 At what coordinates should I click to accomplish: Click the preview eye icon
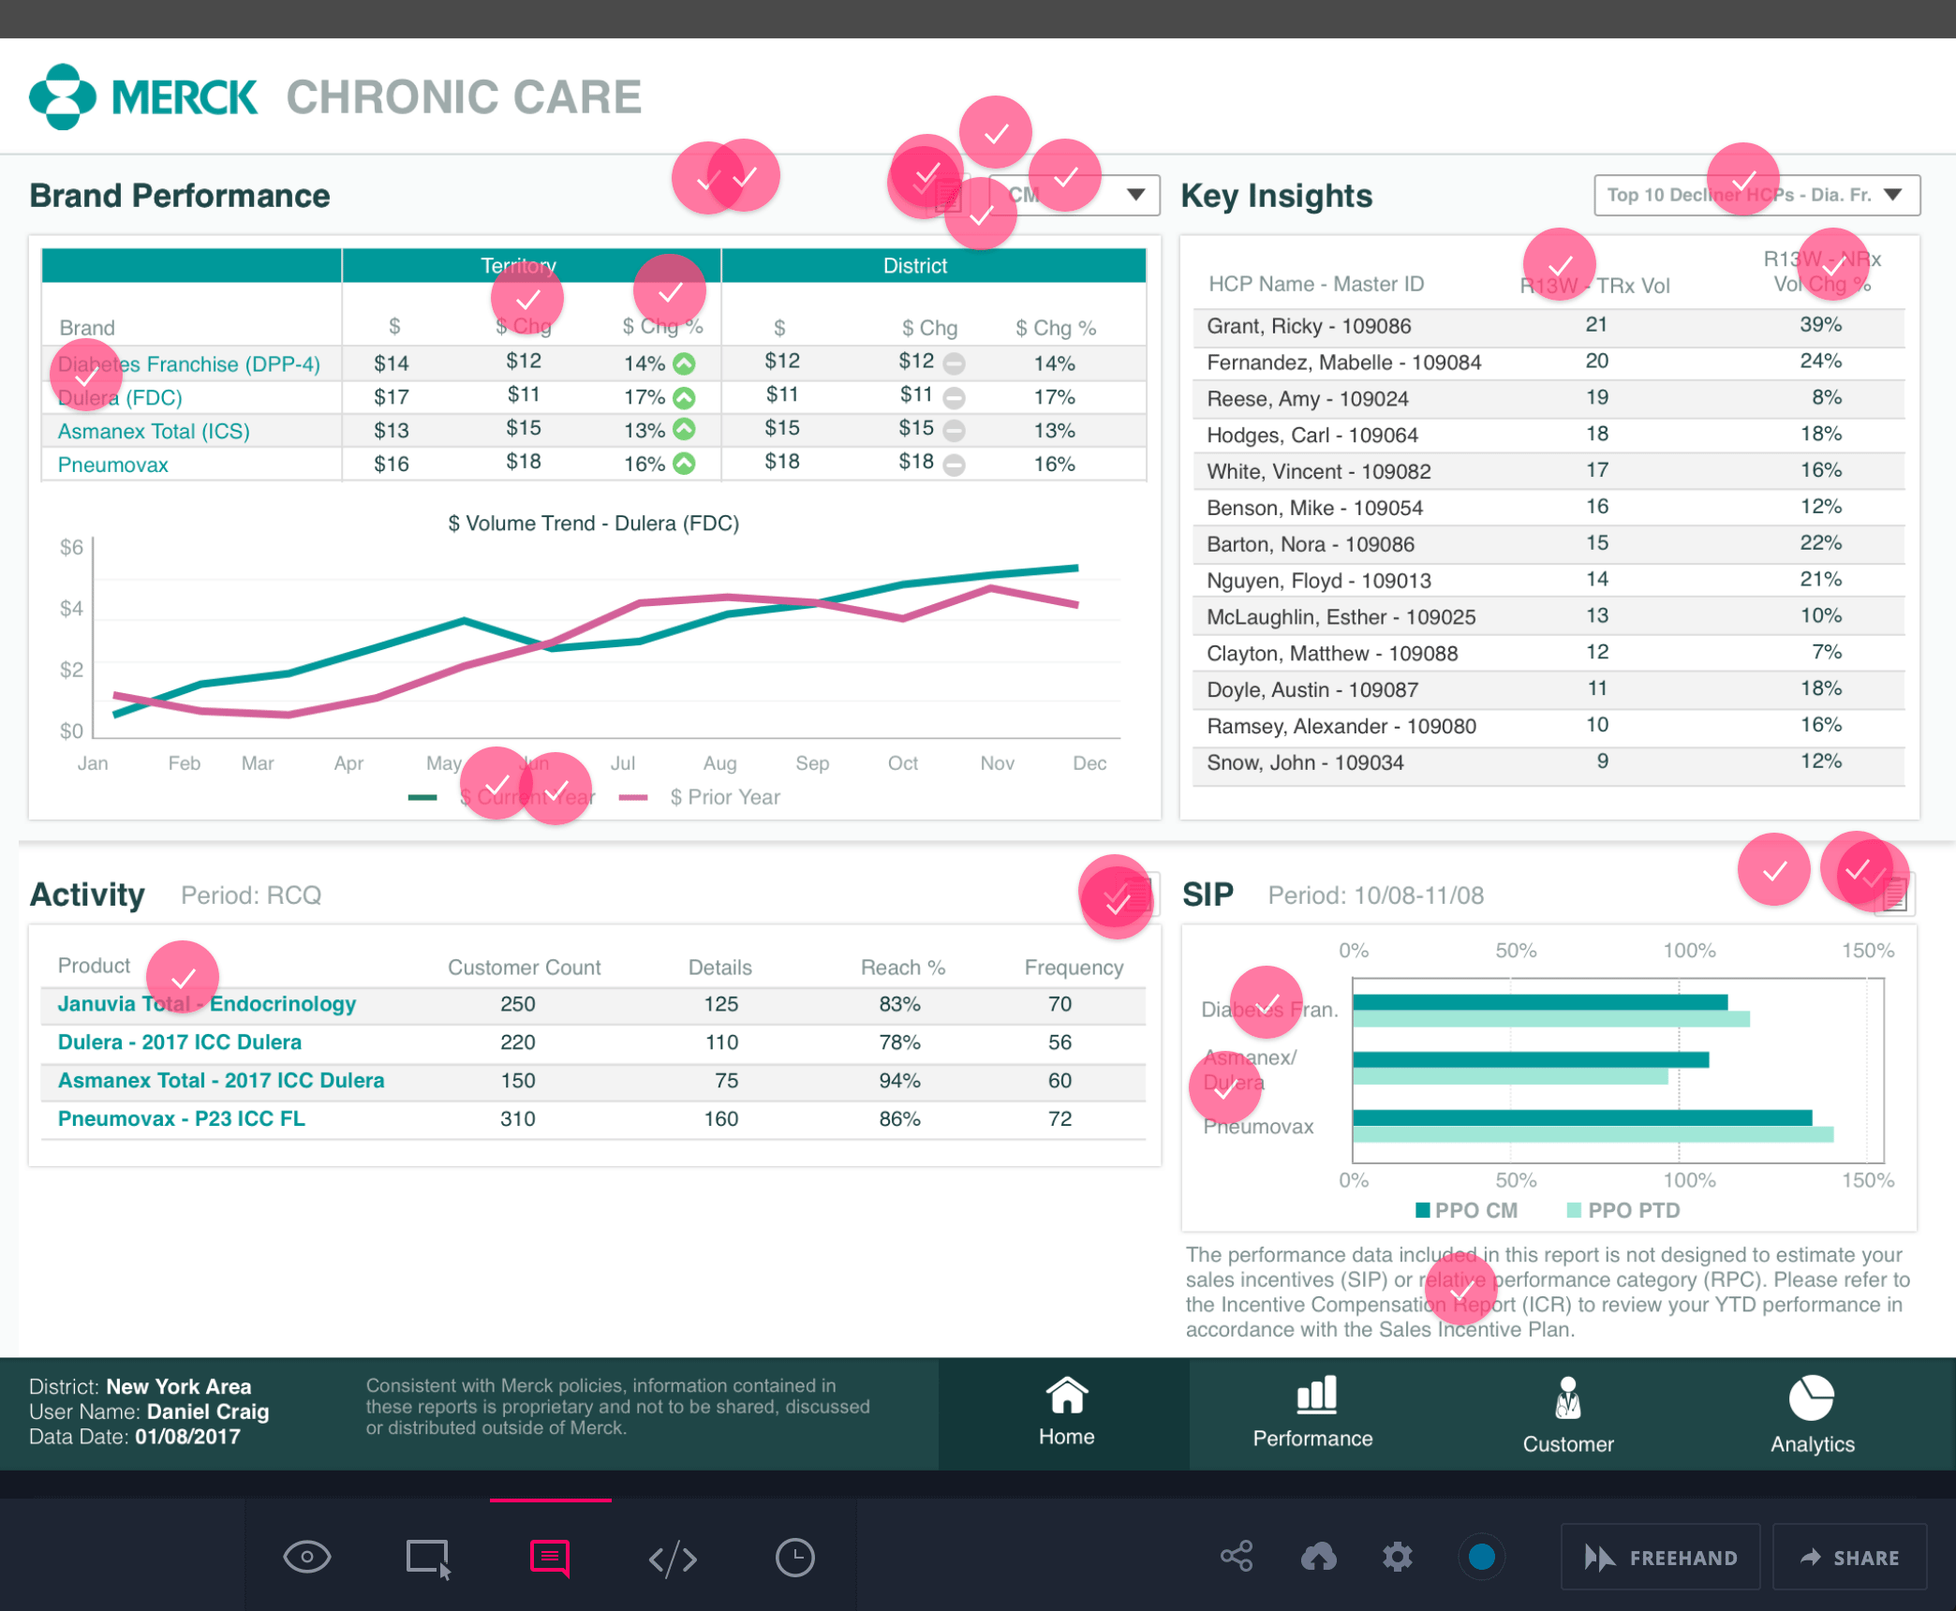306,1558
